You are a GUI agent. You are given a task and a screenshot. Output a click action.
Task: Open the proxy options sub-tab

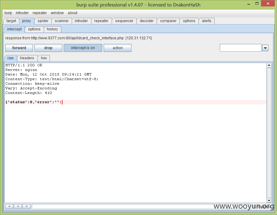click(x=34, y=29)
